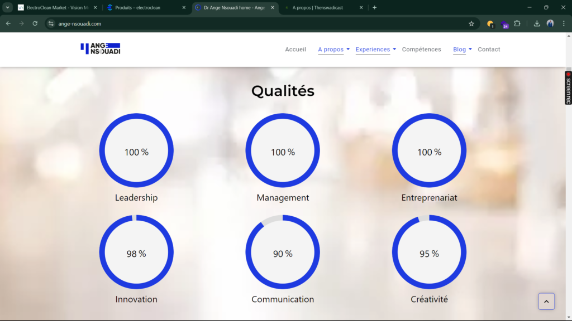Click the Innovation label
Screen dimensions: 572x321
tap(136, 299)
